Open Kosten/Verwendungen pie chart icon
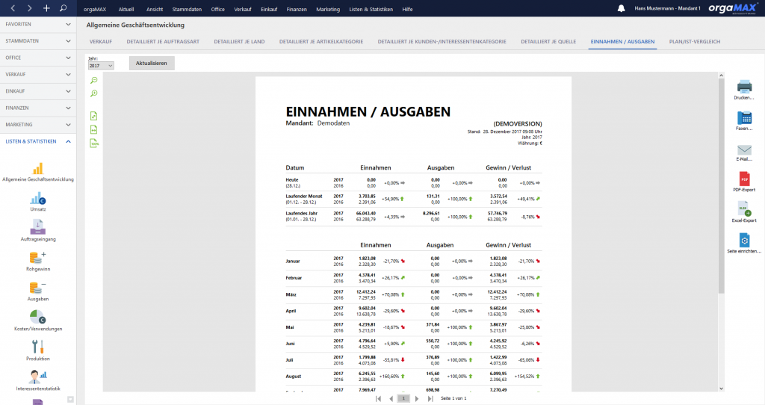Screen dimensions: 765x405 37,317
